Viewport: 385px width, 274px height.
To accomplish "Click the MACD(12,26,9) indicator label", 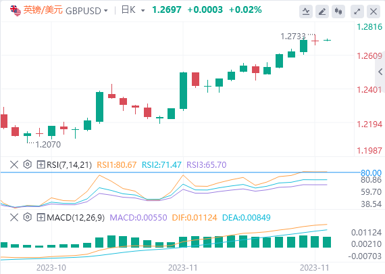I will 76,218.
